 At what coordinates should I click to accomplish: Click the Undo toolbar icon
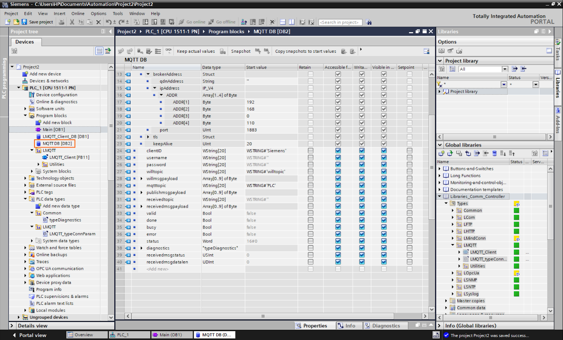108,22
